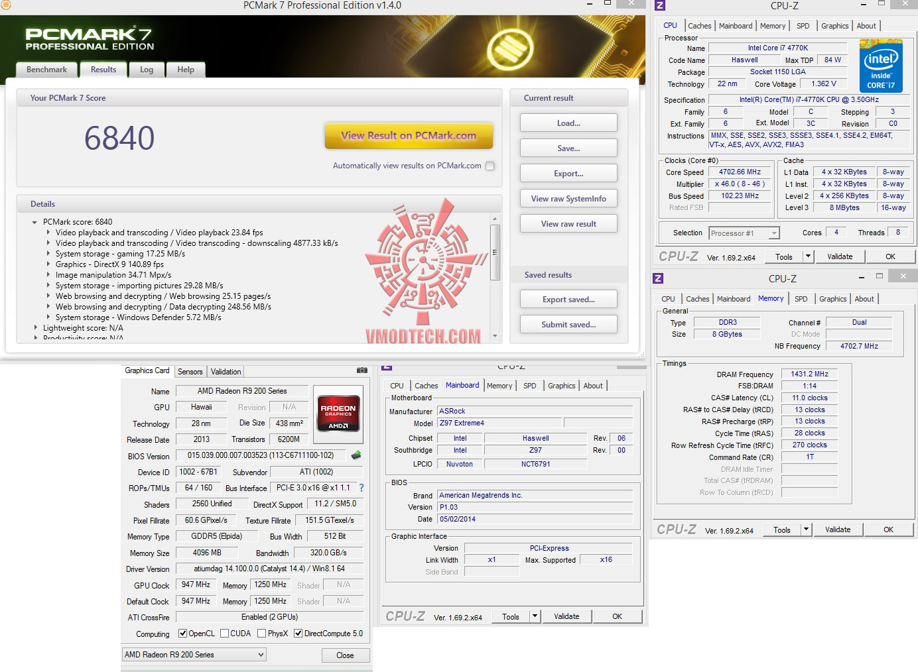Click Tools button in CPU-Z Mainboard window
The width and height of the screenshot is (918, 672).
coord(511,616)
